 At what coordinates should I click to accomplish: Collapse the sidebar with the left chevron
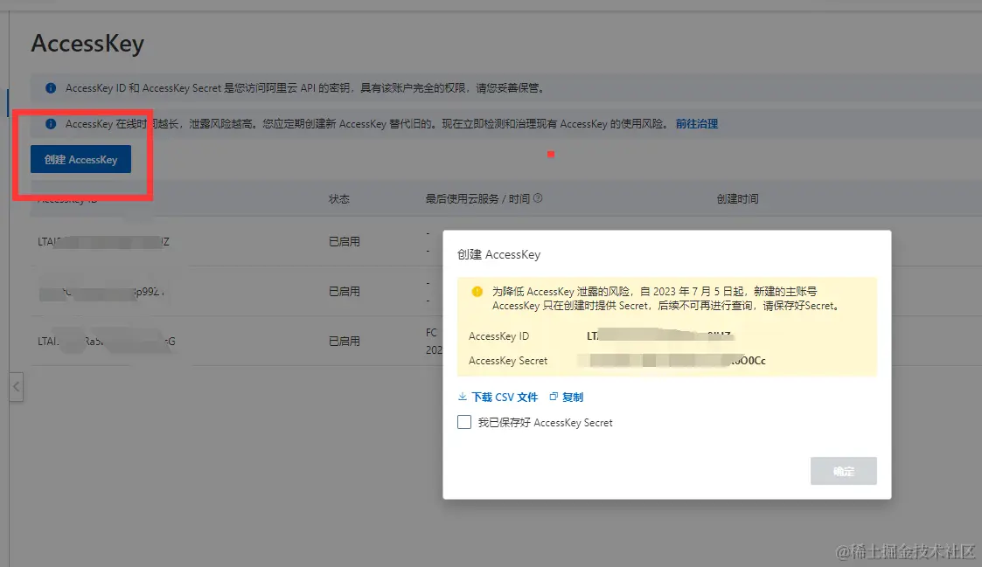pyautogui.click(x=17, y=387)
